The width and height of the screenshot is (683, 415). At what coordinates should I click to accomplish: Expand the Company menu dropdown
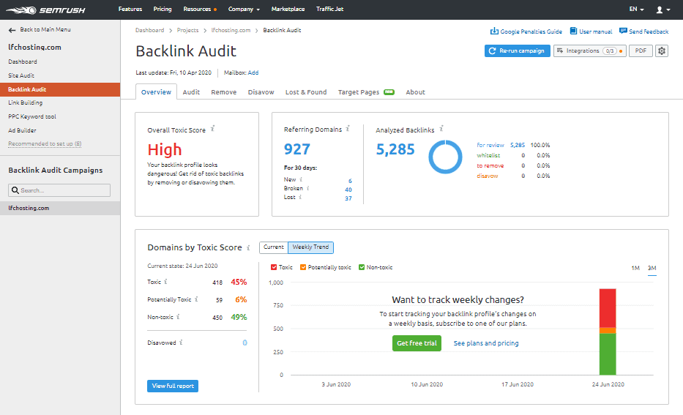coord(244,9)
